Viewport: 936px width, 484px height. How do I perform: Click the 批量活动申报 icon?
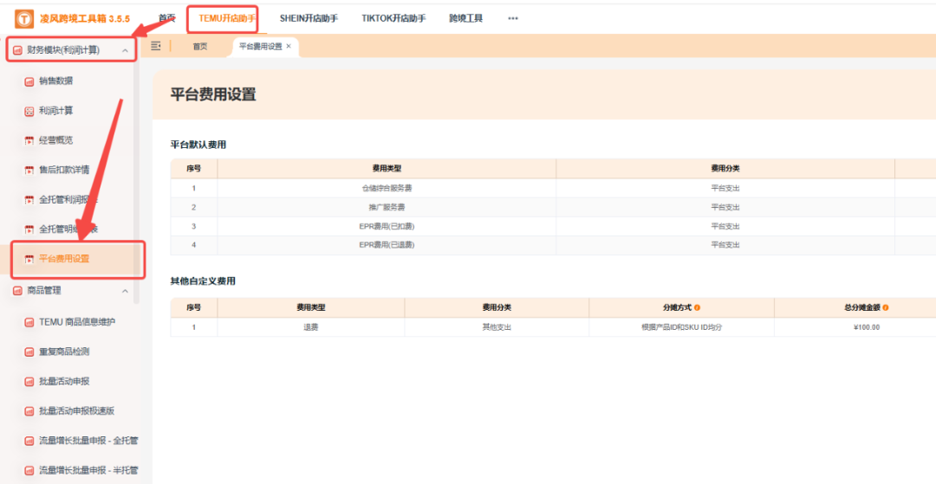pyautogui.click(x=29, y=382)
